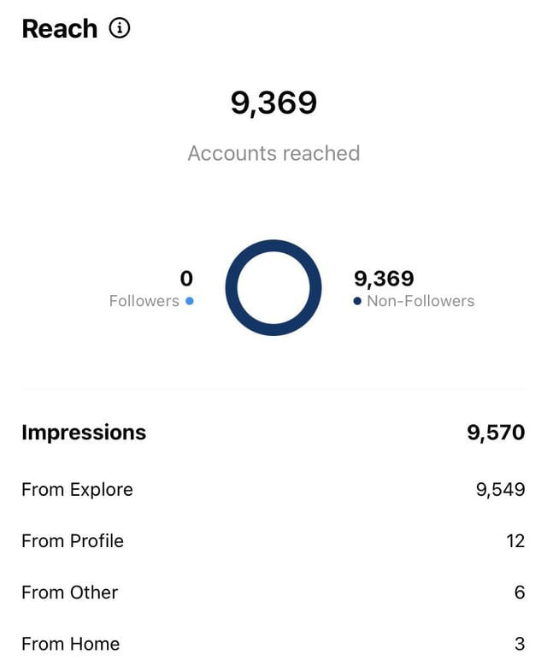
Task: Tap the 0 followers count
Action: 186,279
